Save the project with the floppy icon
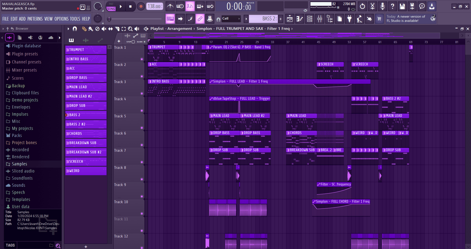Screen dimensions: 471x249 click(402, 6)
